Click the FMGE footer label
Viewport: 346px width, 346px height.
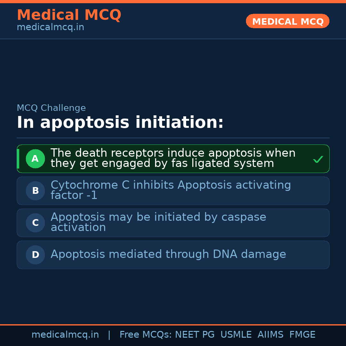pos(302,335)
